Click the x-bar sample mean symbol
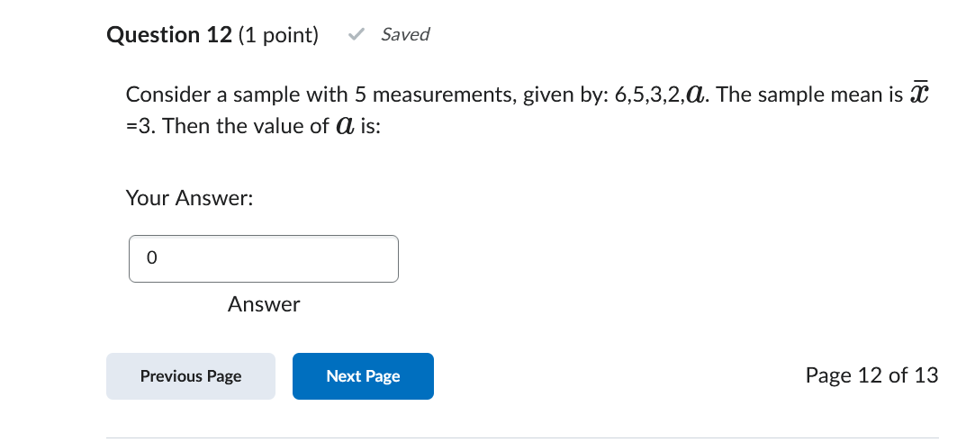957x442 pixels. (x=917, y=94)
